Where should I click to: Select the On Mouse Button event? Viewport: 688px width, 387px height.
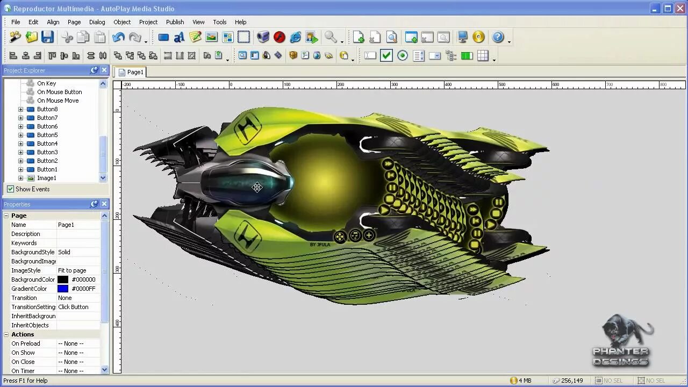point(59,92)
